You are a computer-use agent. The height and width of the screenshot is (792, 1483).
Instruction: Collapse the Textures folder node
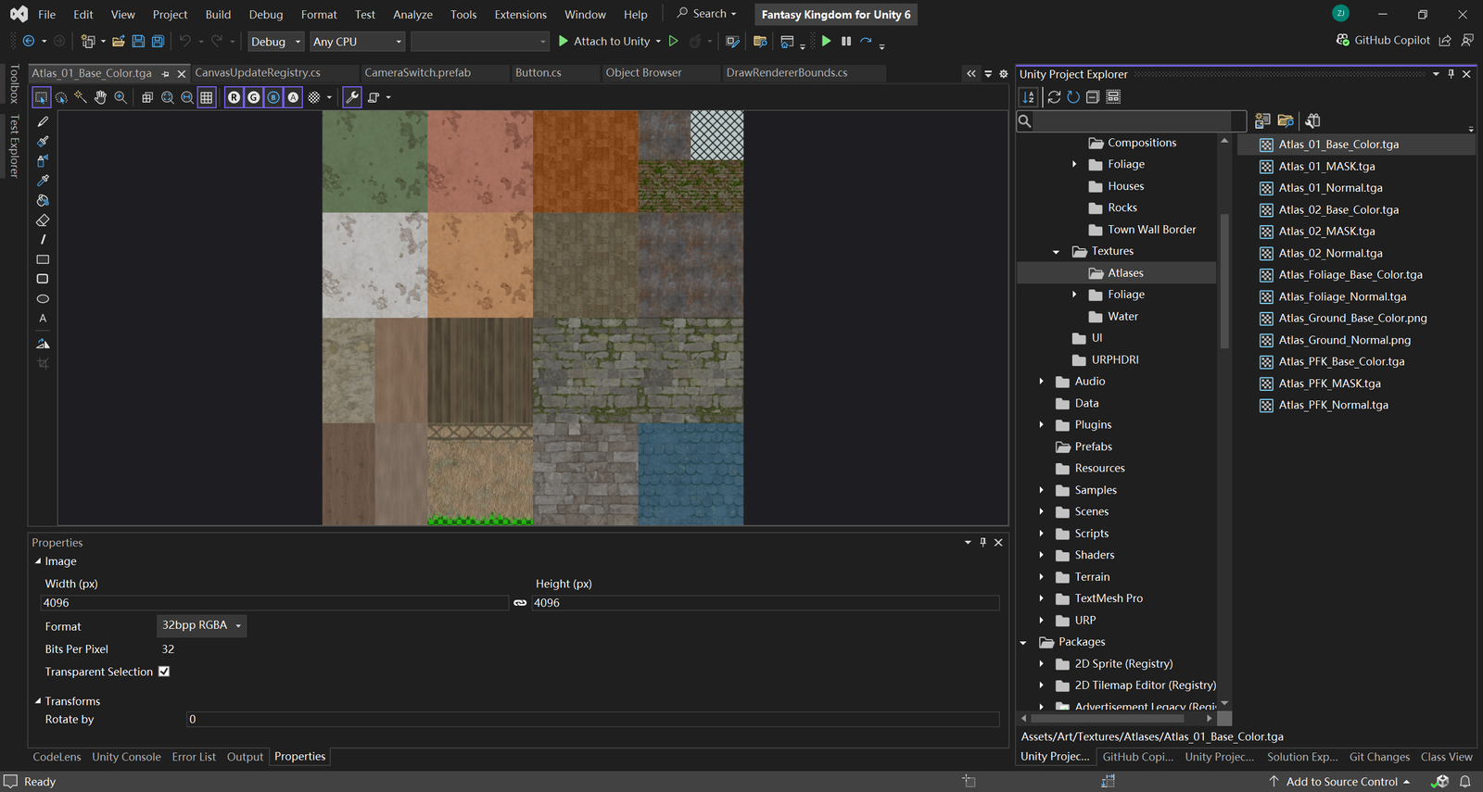pyautogui.click(x=1057, y=252)
